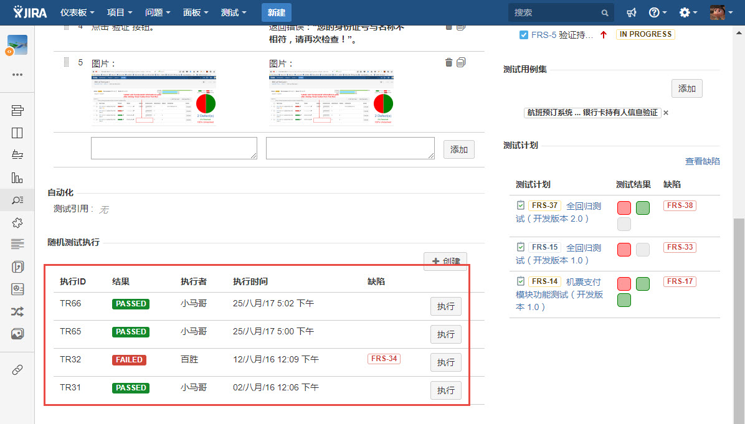Viewport: 745px width, 424px height.
Task: Open the 问题 dropdown menu
Action: click(157, 13)
